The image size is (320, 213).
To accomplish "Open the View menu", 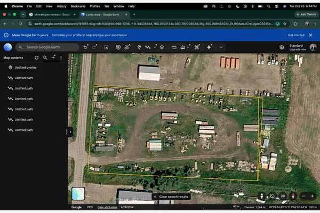I will [49, 6].
